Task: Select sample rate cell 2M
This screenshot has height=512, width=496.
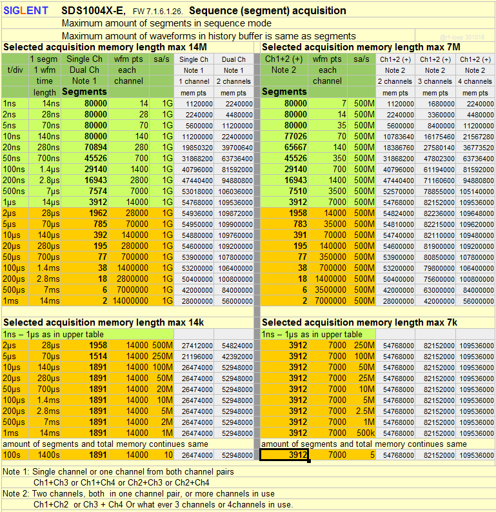Action: coord(162,422)
